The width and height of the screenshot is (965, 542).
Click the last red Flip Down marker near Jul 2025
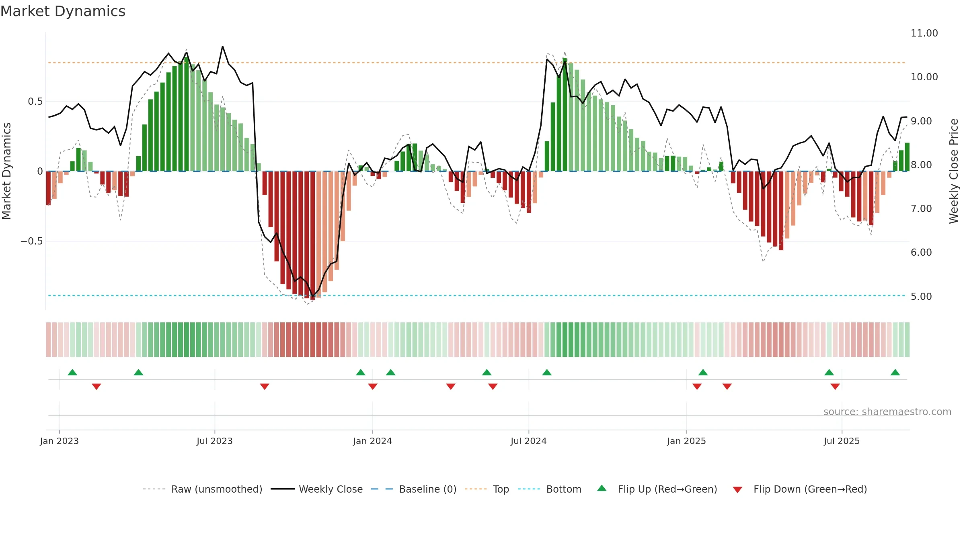pos(835,387)
